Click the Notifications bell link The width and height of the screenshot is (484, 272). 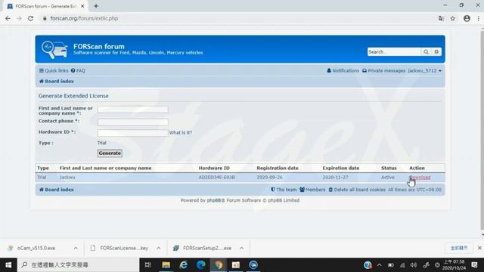pyautogui.click(x=343, y=70)
